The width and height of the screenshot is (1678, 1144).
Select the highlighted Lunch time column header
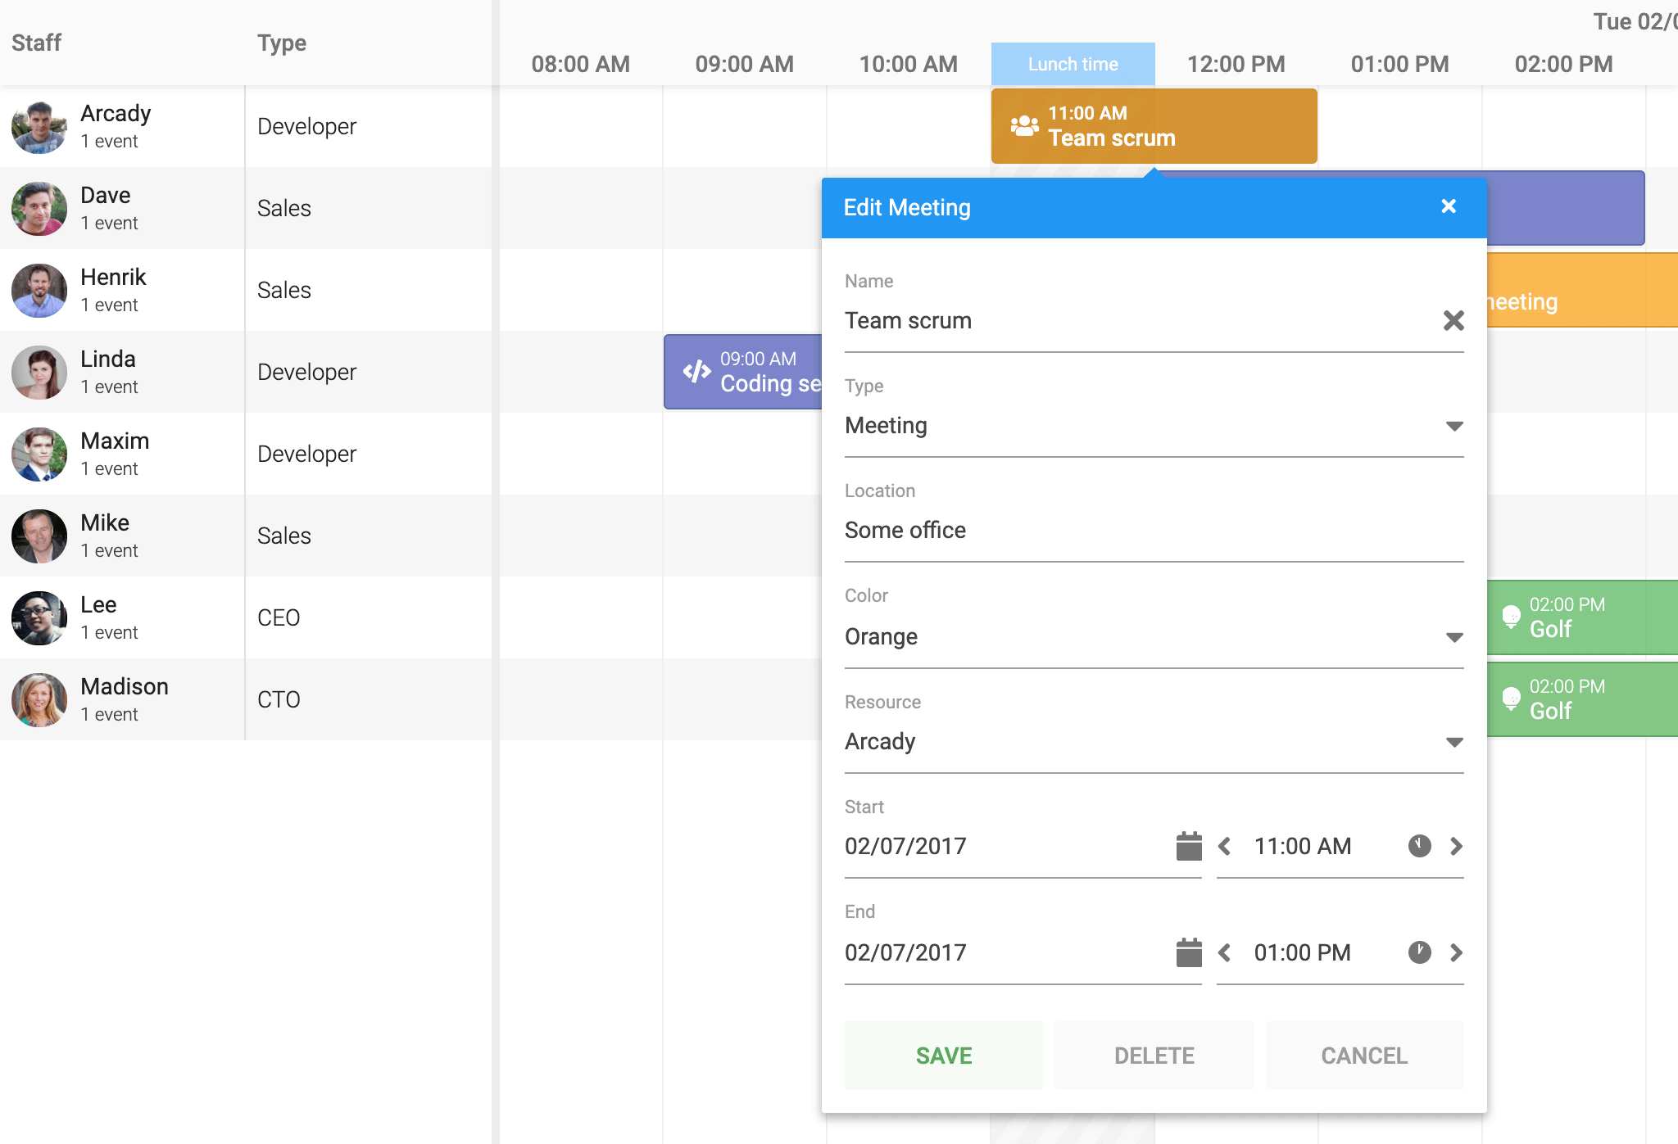(1073, 63)
